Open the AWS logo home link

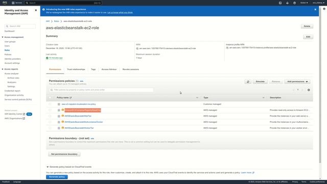(5, 3)
